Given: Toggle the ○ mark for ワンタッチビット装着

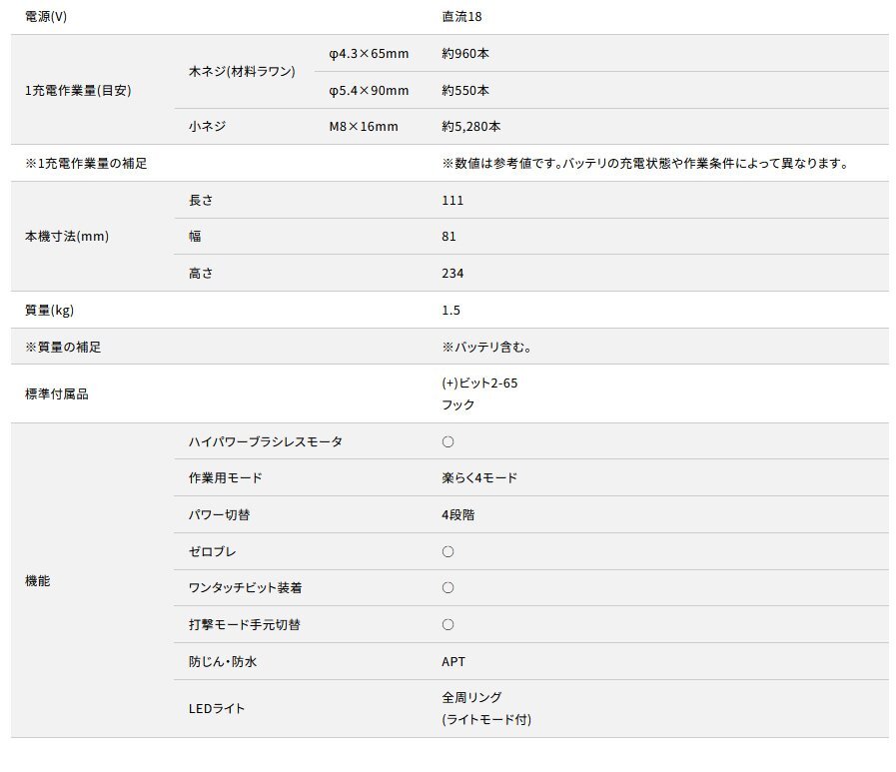Looking at the screenshot, I should click(448, 587).
